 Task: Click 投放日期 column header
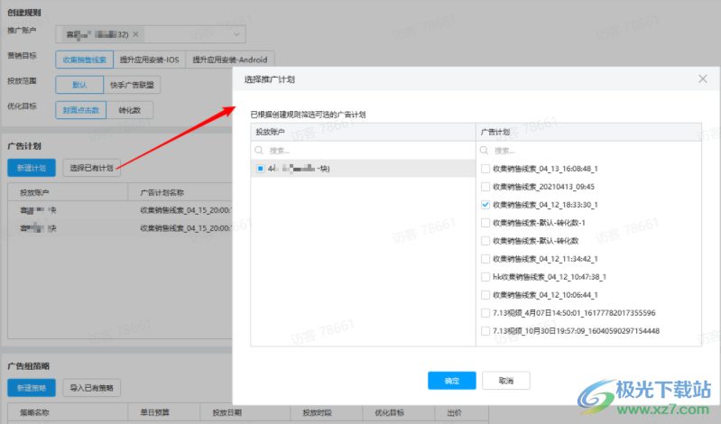[x=227, y=412]
